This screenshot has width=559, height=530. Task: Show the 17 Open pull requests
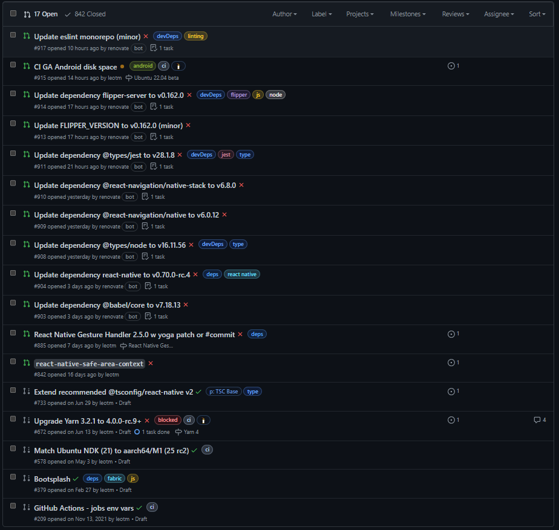[x=41, y=15]
